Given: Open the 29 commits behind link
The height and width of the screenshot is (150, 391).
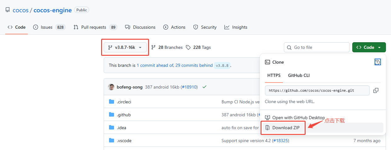Looking at the screenshot, I should tap(194, 65).
